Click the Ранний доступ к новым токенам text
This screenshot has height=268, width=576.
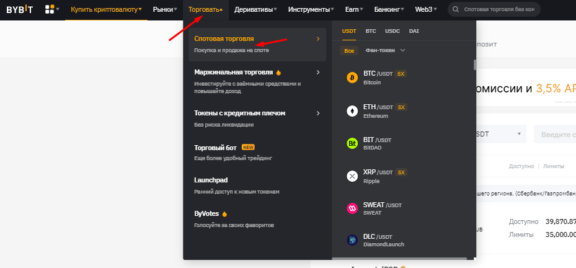(237, 192)
